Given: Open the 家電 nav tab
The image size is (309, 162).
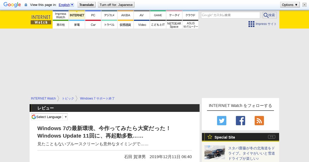Looking at the screenshot, I should pyautogui.click(x=77, y=24).
